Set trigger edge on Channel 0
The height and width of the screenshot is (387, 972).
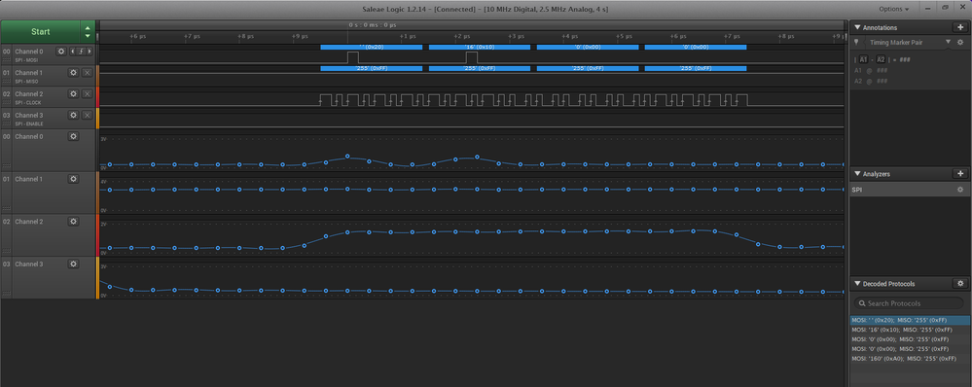pyautogui.click(x=81, y=52)
